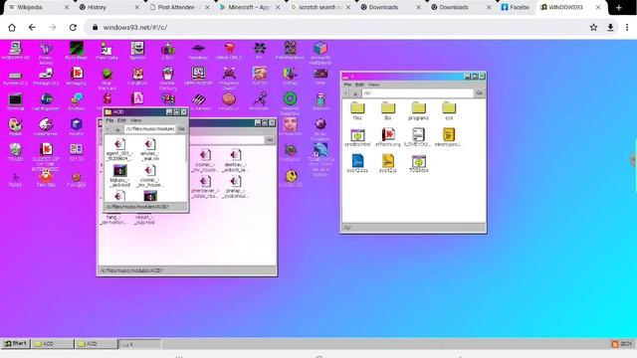This screenshot has width=637, height=358.
Task: Select bigjupy_-_jack.mod in front ACID window
Action: 119,176
